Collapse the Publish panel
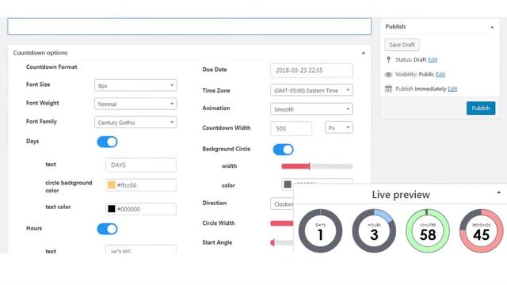The width and height of the screenshot is (507, 285). tap(492, 27)
